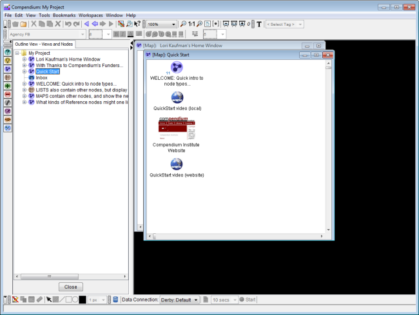Click the Redo arrow toolbar icon
This screenshot has height=315, width=419.
[77, 24]
